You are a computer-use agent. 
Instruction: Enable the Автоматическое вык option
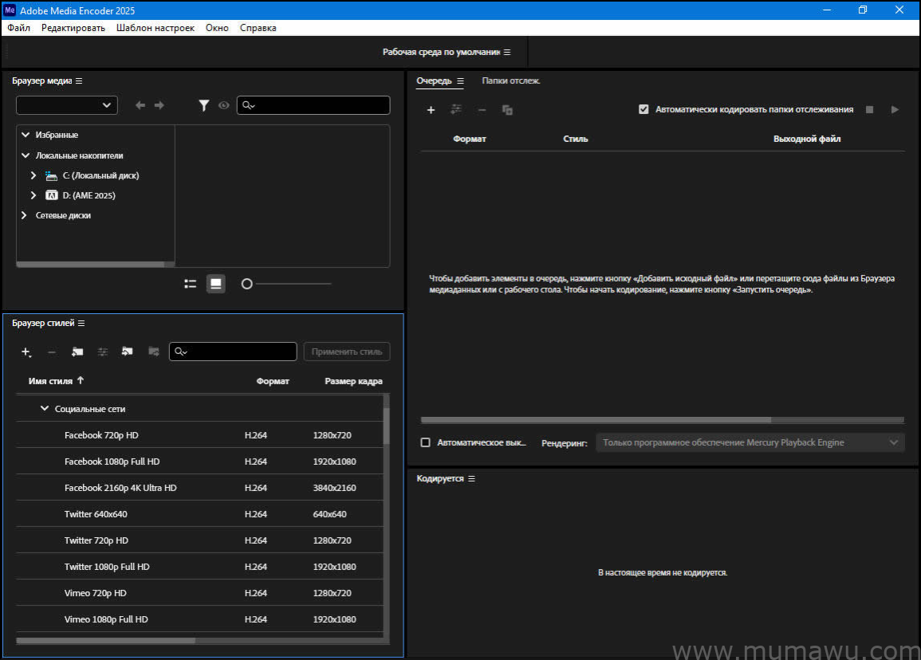pos(425,442)
